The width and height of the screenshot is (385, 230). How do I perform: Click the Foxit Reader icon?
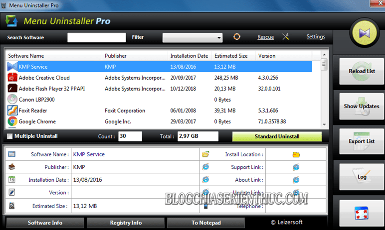[x=12, y=111]
